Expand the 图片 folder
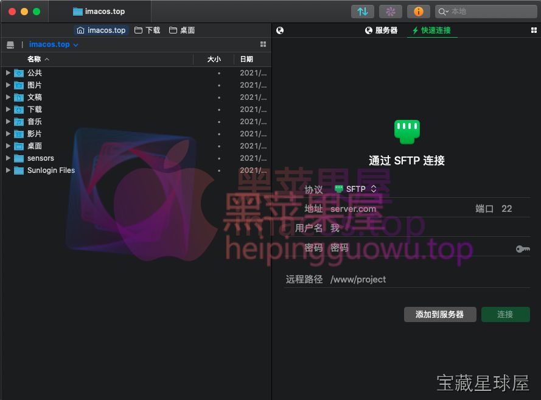 8,85
